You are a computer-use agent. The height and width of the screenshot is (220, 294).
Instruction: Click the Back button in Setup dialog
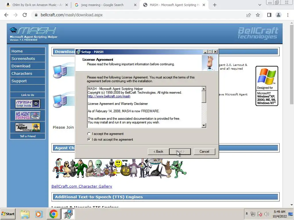pyautogui.click(x=158, y=152)
